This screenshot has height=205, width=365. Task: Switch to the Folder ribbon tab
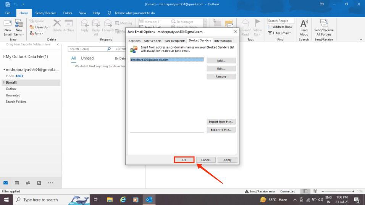click(x=68, y=13)
